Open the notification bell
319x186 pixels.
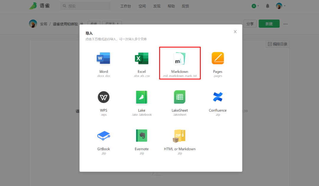(x=268, y=6)
